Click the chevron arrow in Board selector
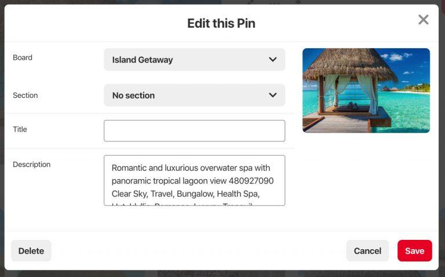The height and width of the screenshot is (277, 445). coord(273,60)
